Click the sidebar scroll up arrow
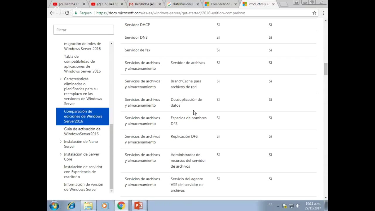375x211 pixels. (111, 43)
